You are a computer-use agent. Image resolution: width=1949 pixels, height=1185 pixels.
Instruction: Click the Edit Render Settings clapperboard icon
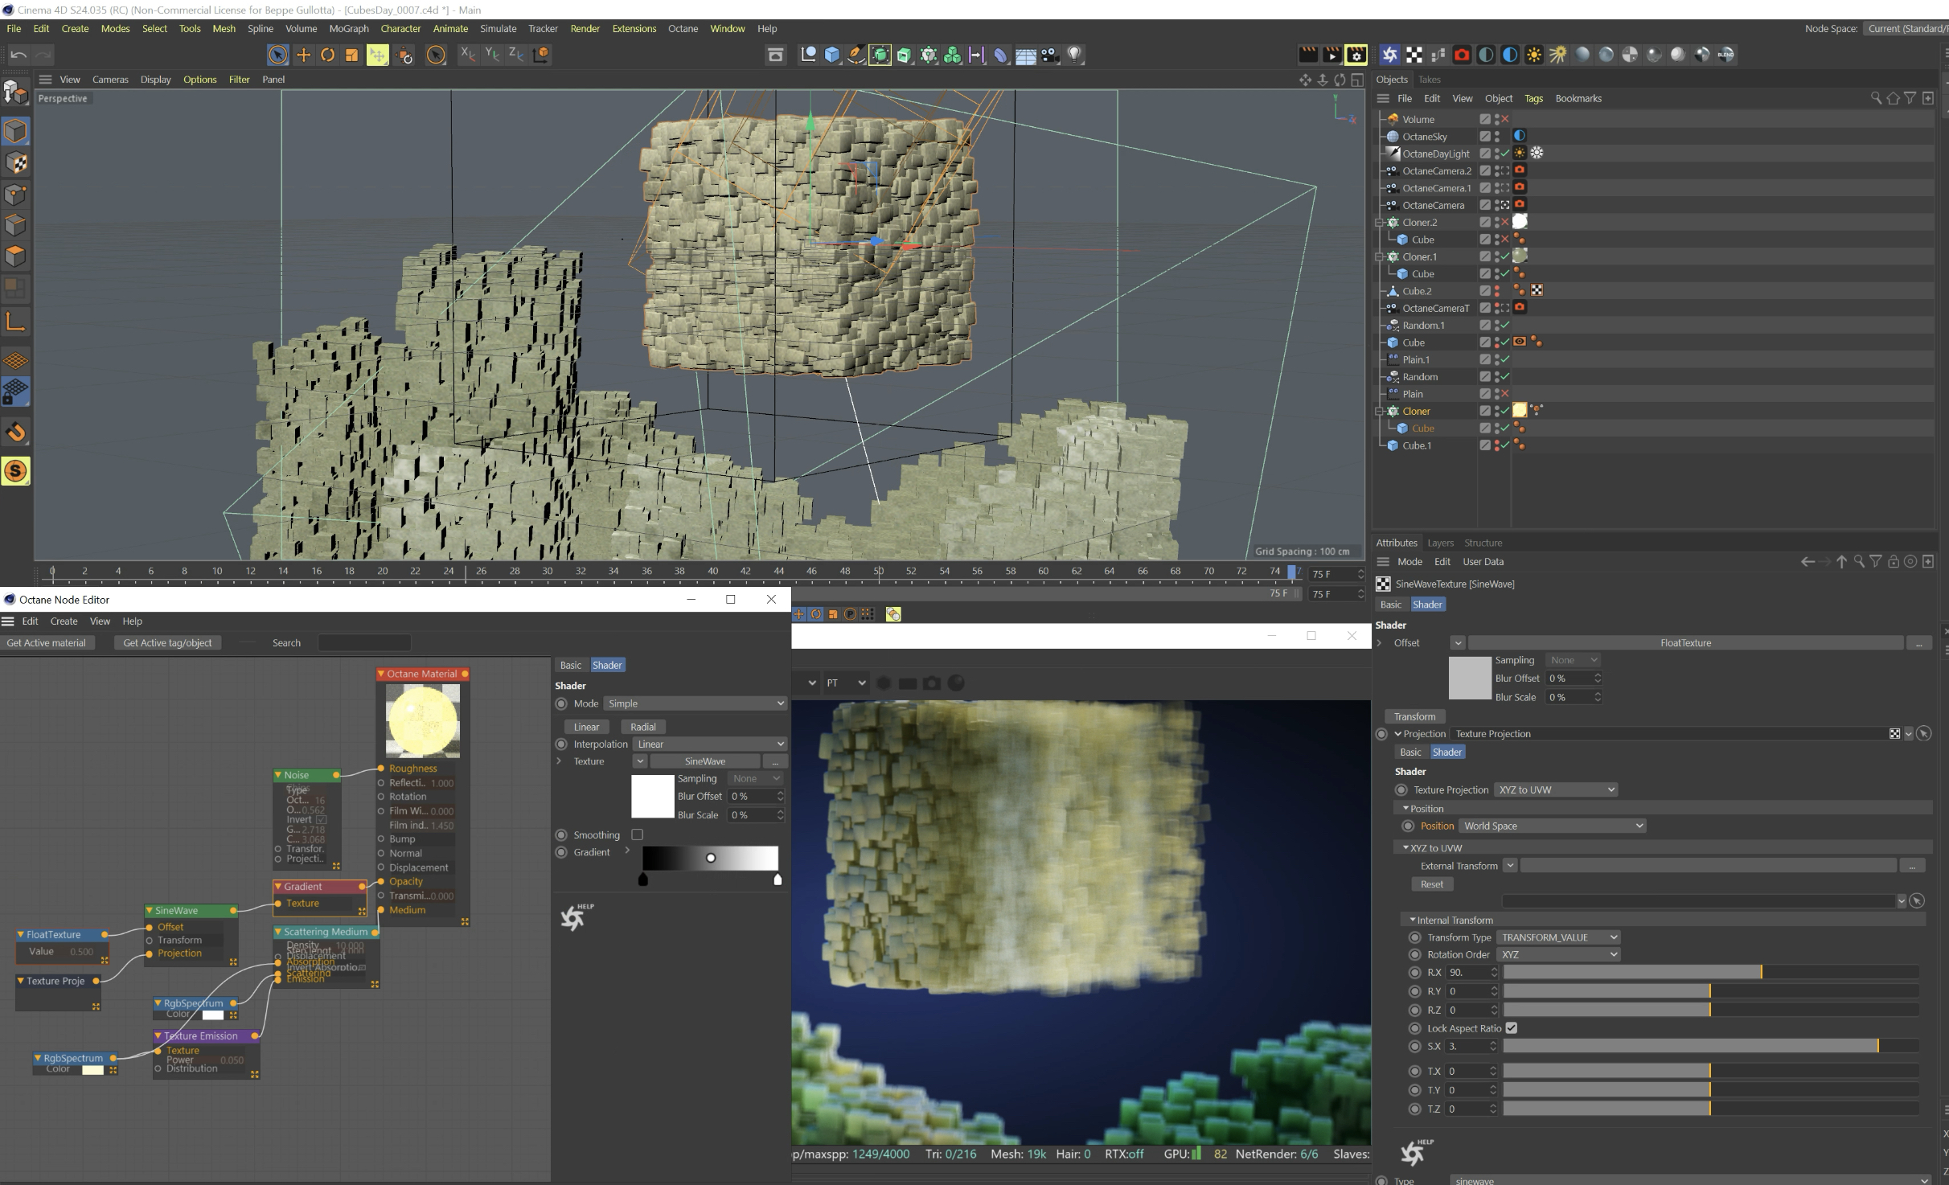click(1356, 55)
